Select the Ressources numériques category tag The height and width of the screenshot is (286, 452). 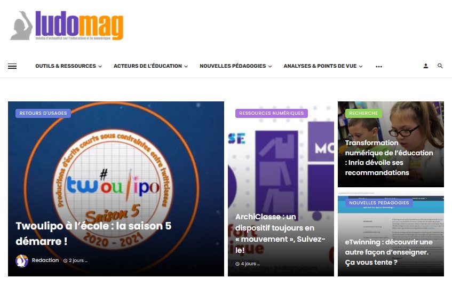point(271,113)
